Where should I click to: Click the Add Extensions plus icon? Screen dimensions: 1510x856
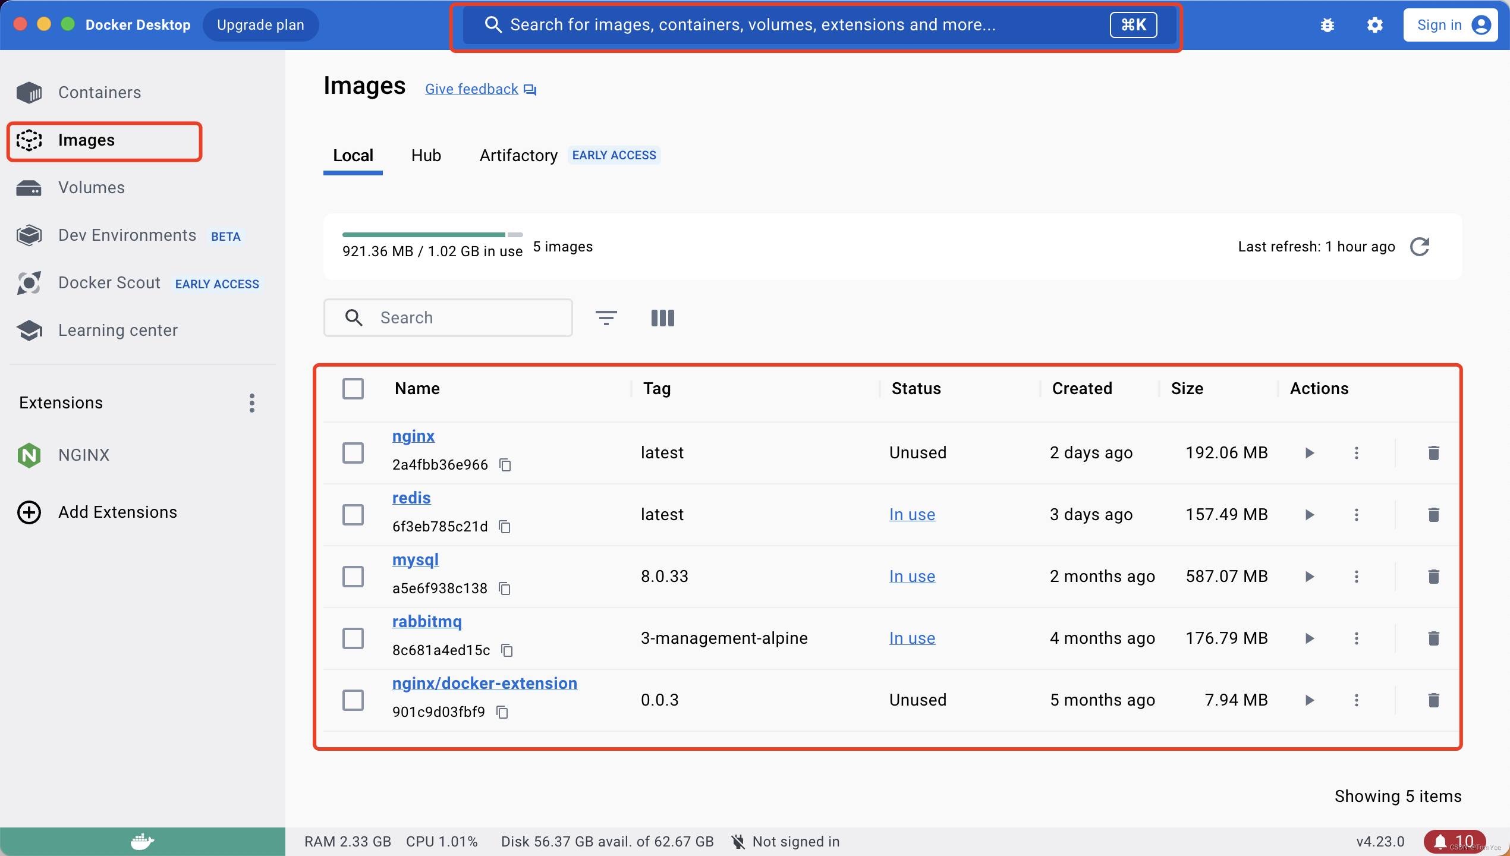click(x=29, y=512)
